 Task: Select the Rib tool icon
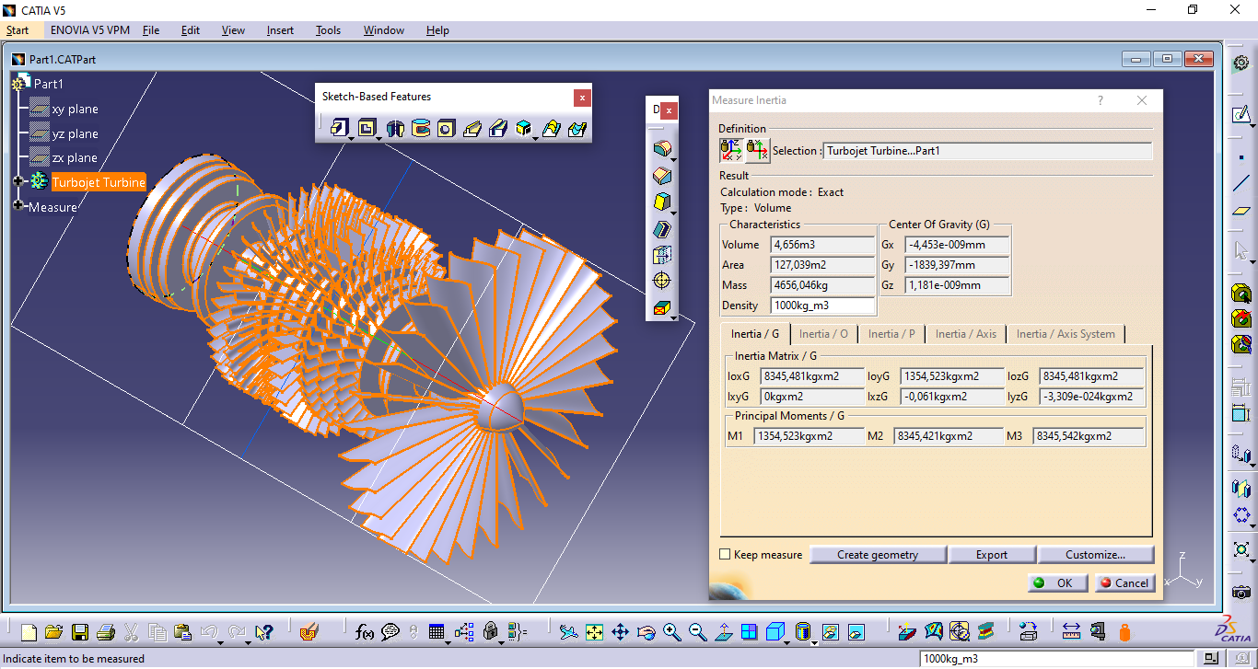472,128
